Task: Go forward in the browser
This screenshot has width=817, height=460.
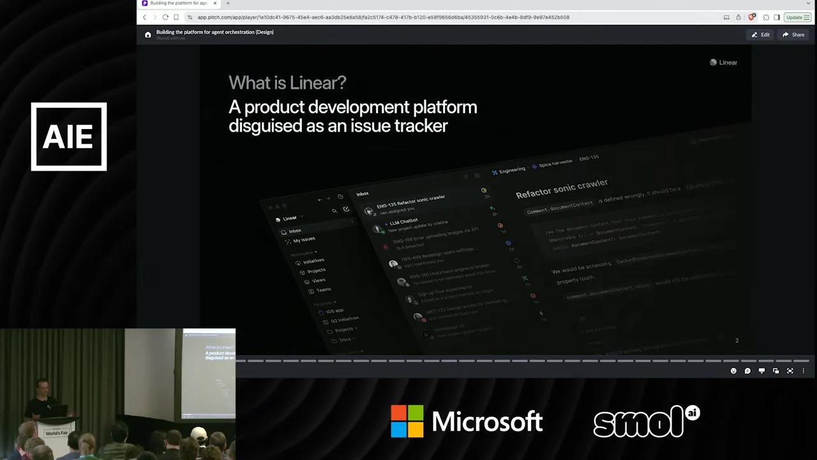Action: 154,17
